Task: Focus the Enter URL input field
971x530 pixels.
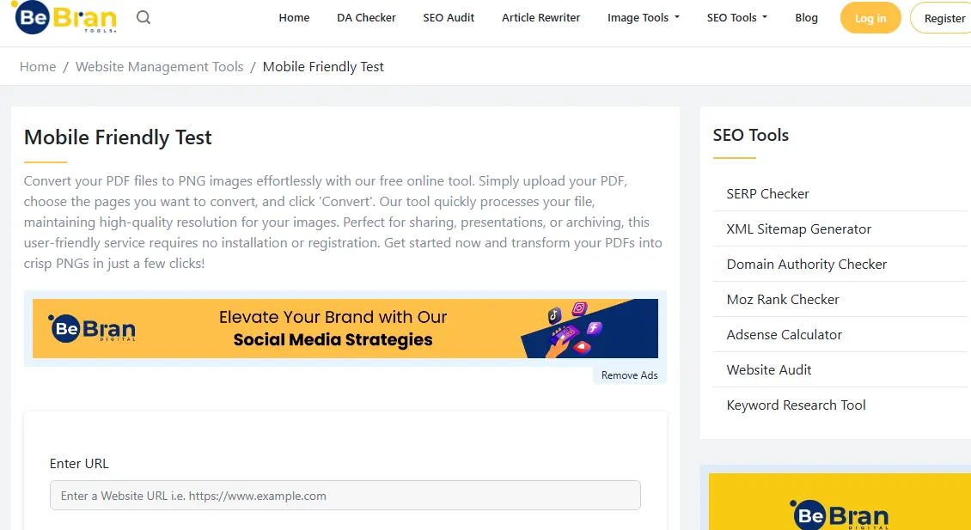Action: (345, 496)
